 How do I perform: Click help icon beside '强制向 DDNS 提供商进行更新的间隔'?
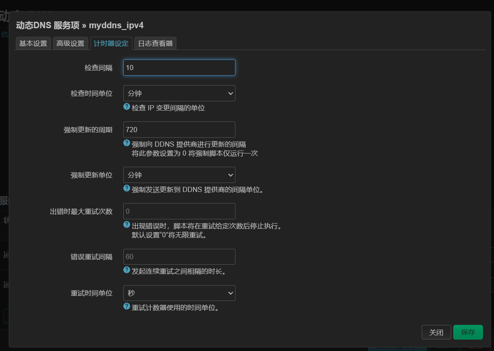pyautogui.click(x=127, y=143)
